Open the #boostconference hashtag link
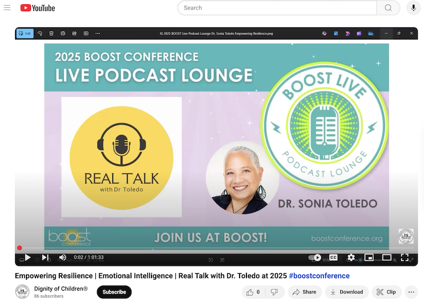 pos(319,275)
